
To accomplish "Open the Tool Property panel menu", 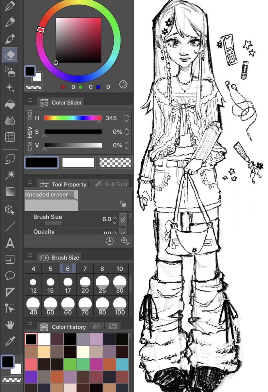I will pos(30,182).
